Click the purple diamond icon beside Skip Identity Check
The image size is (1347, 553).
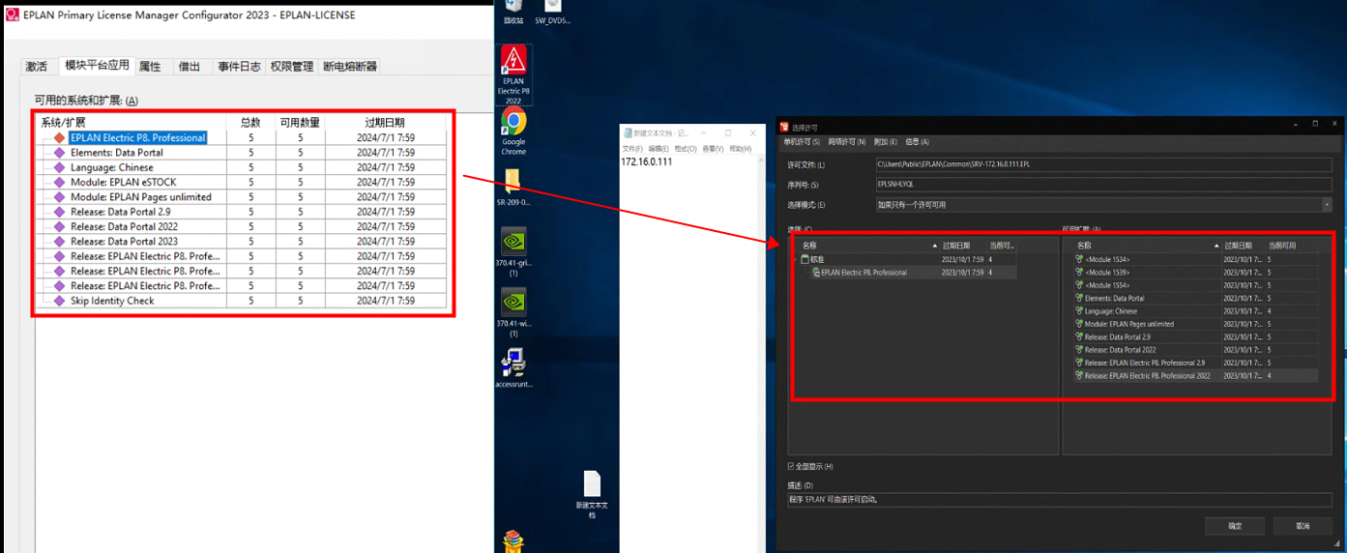(60, 301)
